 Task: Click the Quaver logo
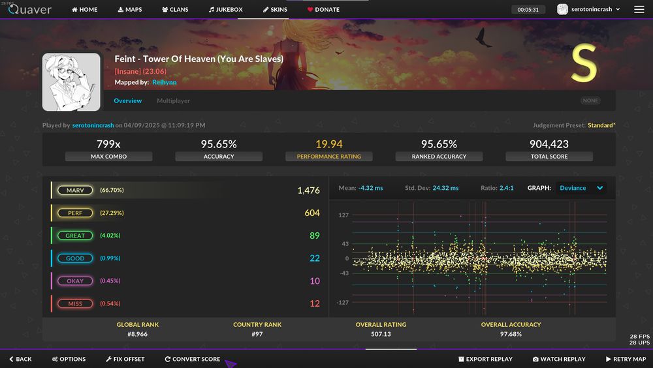coord(30,9)
